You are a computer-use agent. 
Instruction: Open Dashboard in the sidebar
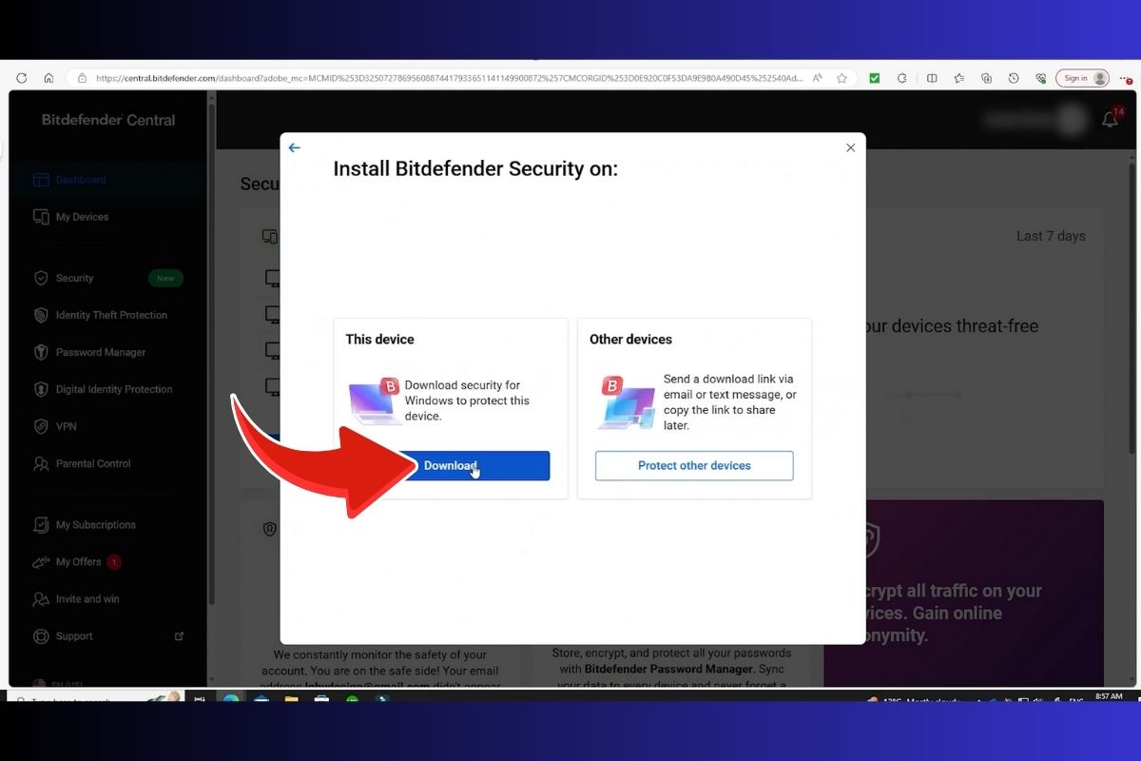click(81, 180)
